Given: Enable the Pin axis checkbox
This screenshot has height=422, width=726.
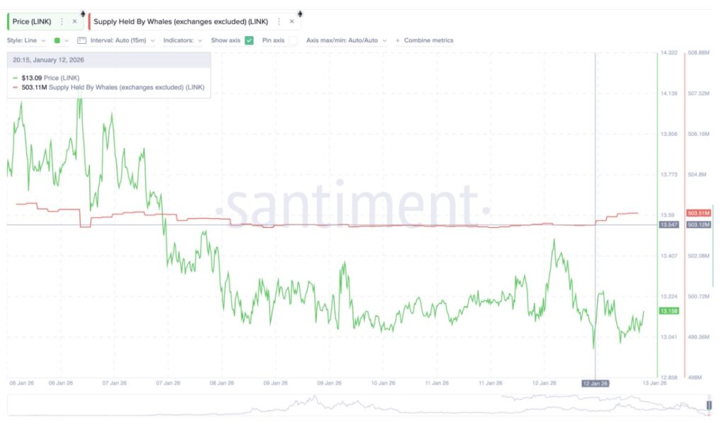Looking at the screenshot, I should [x=293, y=40].
